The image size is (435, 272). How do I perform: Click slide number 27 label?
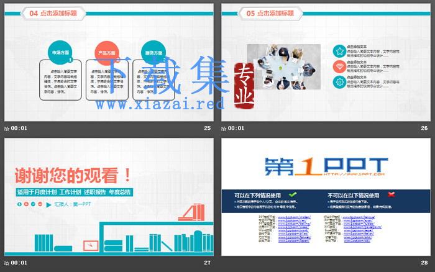(207, 263)
